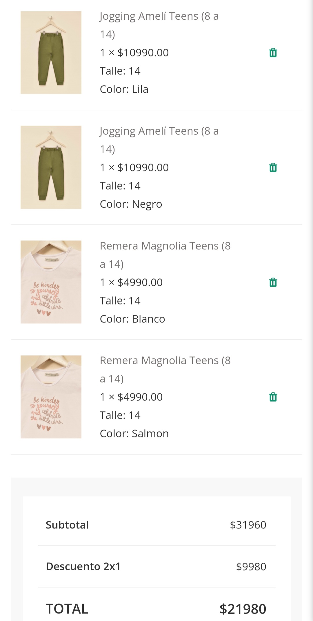The width and height of the screenshot is (313, 621).
Task: Click the discount amount $9980
Action: pos(251,567)
